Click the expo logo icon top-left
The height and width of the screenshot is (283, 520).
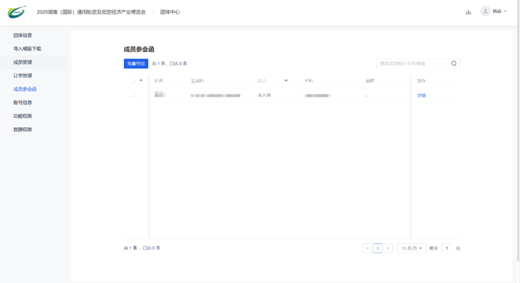(x=16, y=11)
